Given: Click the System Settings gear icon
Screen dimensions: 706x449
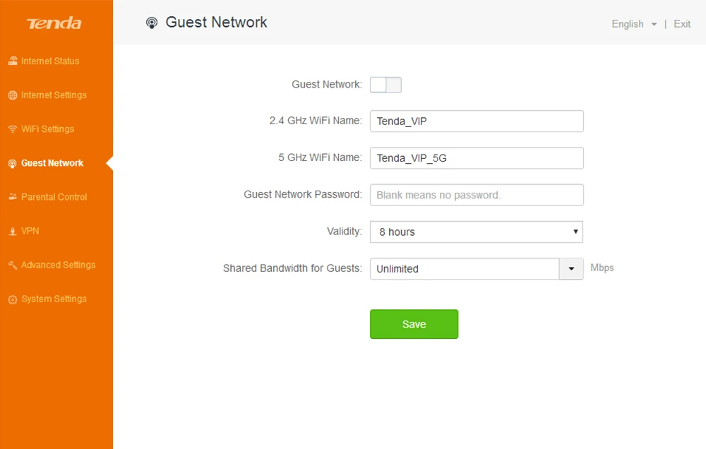Looking at the screenshot, I should [x=13, y=299].
